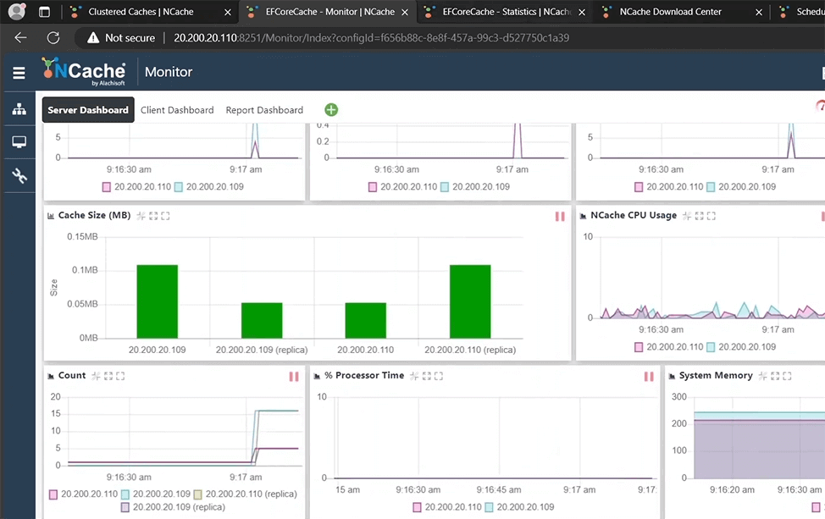
Task: Click the pin icon beside NCache CPU Usage
Action: tap(687, 216)
